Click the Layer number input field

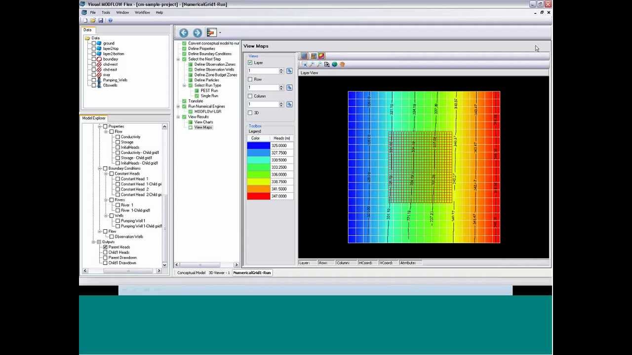click(x=263, y=71)
